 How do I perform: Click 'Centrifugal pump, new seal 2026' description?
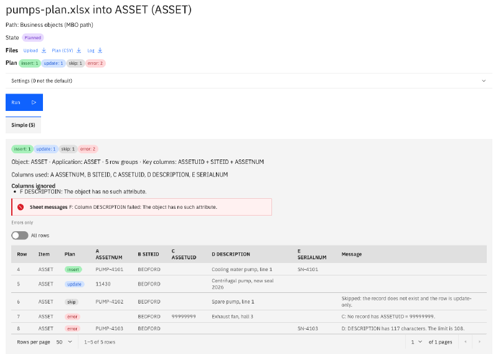click(243, 284)
